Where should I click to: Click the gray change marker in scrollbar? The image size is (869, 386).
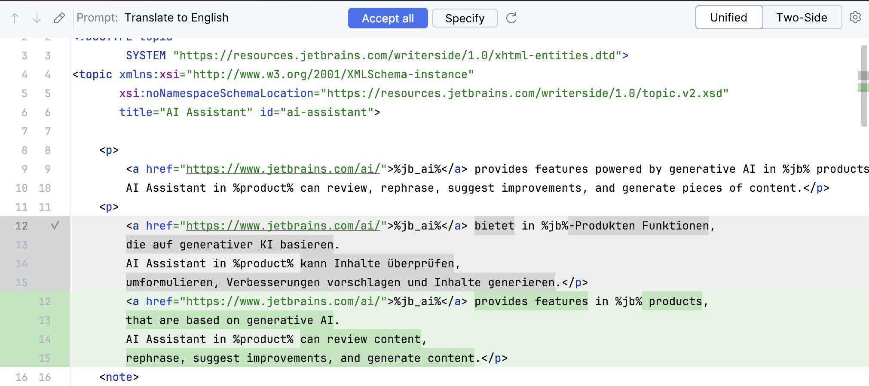pos(863,76)
